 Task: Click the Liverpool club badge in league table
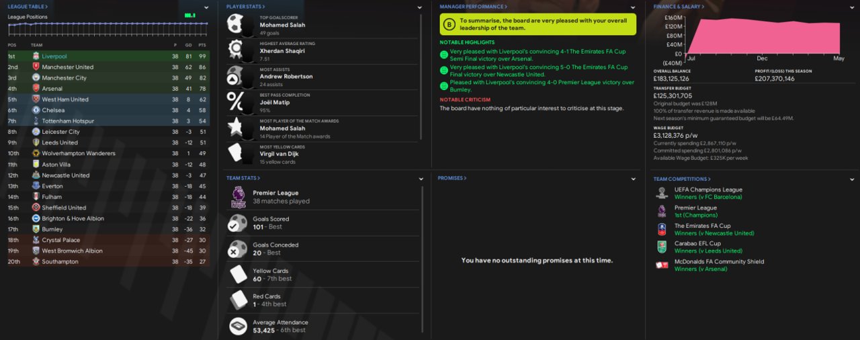(35, 56)
